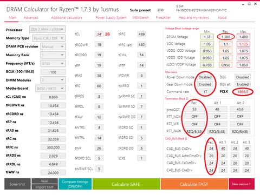Open the MEMbench tab
260x195 pixels.
pos(141,18)
